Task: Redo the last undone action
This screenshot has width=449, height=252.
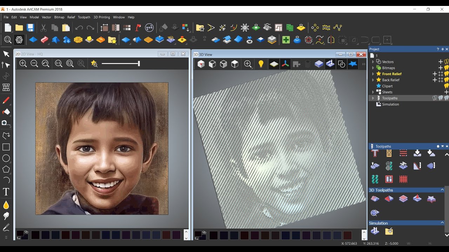Action: tap(91, 28)
